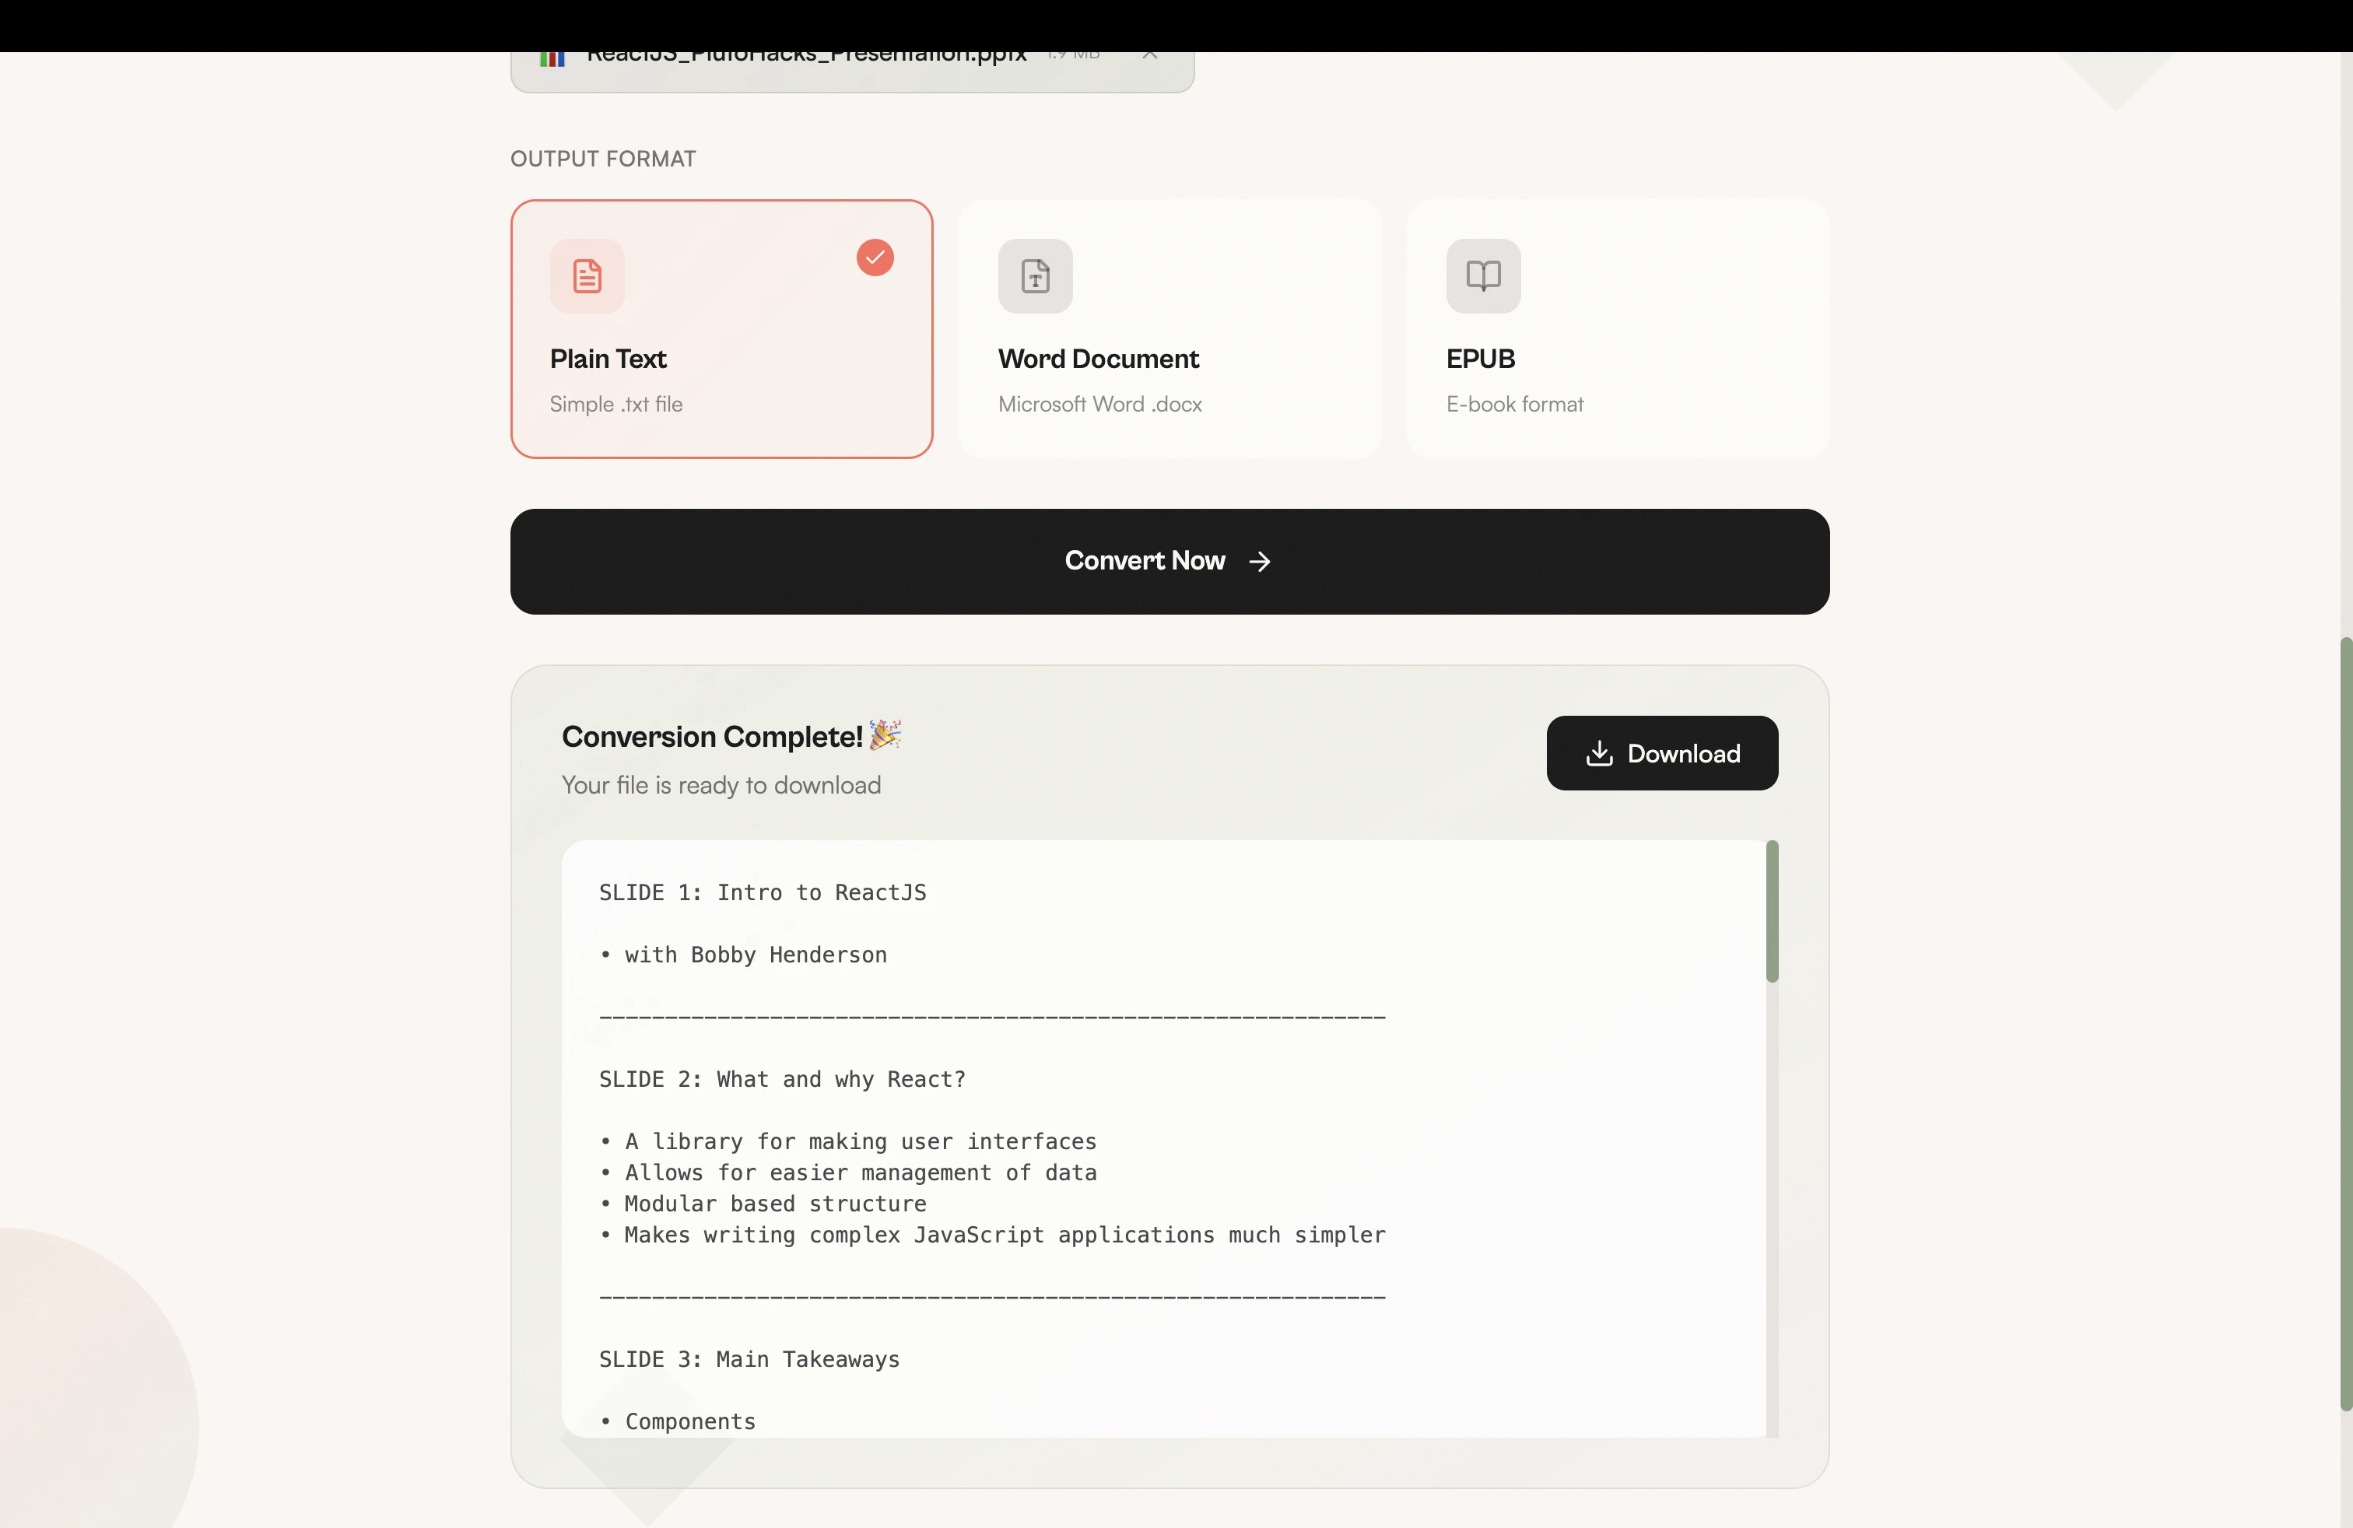Click the party popper emoji next to heading

[x=885, y=736]
